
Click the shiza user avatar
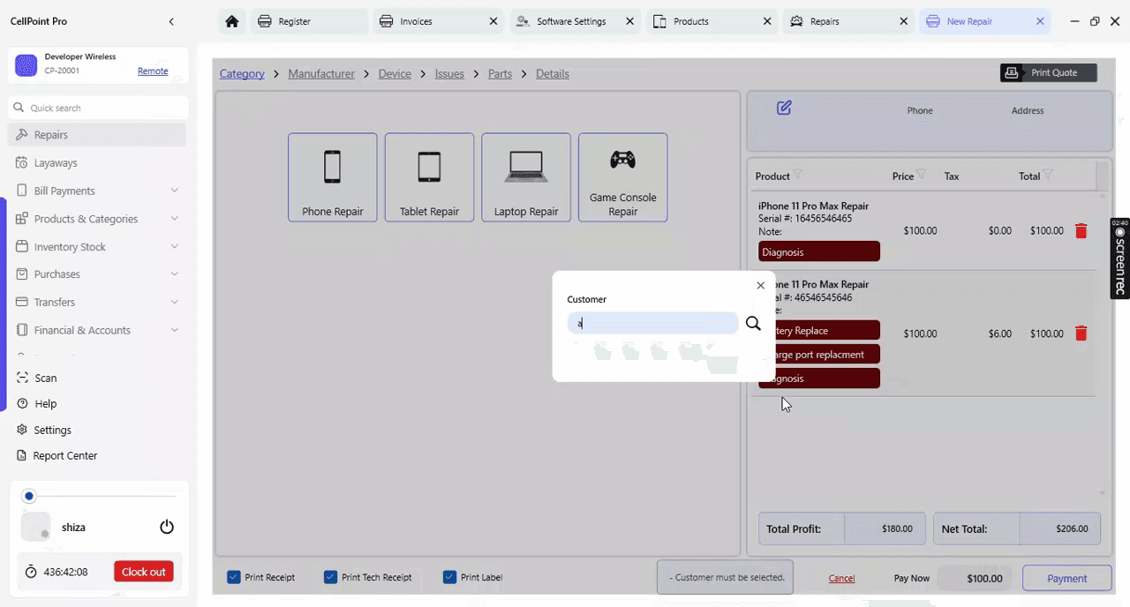pos(35,527)
